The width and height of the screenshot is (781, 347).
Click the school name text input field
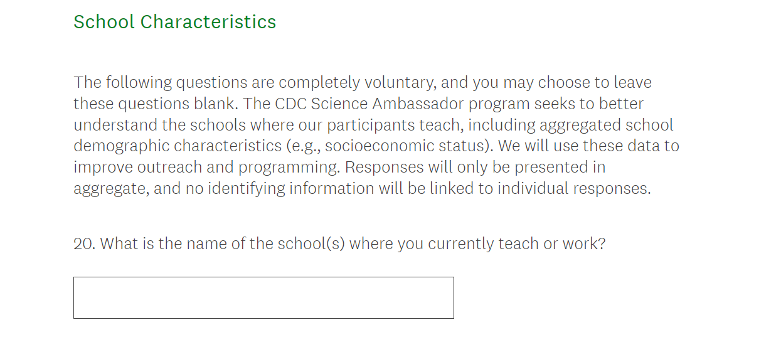click(263, 297)
